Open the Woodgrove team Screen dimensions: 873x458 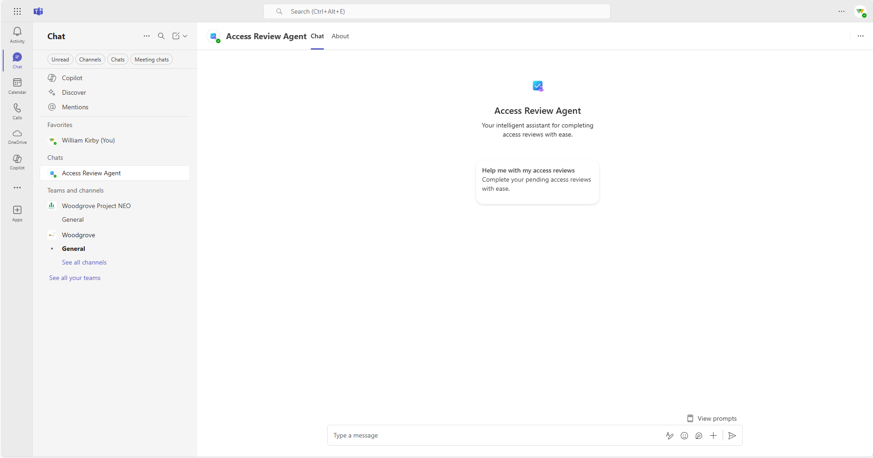tap(115, 235)
